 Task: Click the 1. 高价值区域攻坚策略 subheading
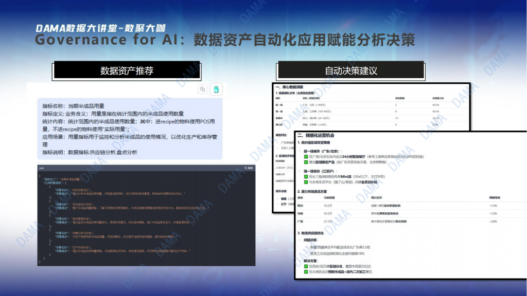coord(313,143)
